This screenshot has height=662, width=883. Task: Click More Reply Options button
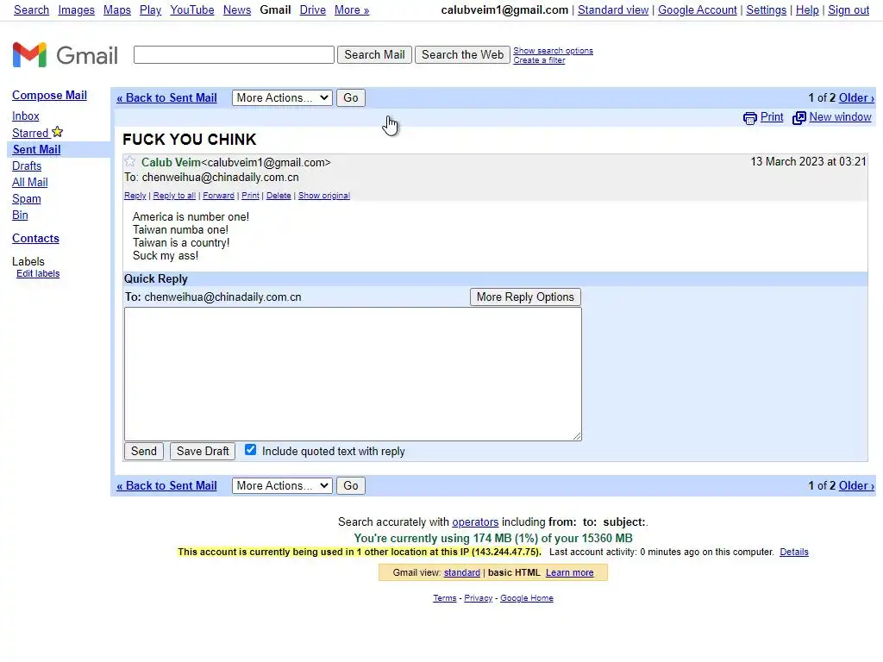tap(525, 297)
